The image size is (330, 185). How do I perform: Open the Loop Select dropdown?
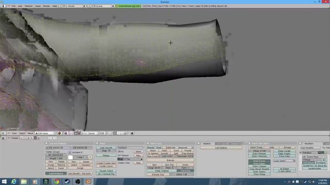point(284,161)
